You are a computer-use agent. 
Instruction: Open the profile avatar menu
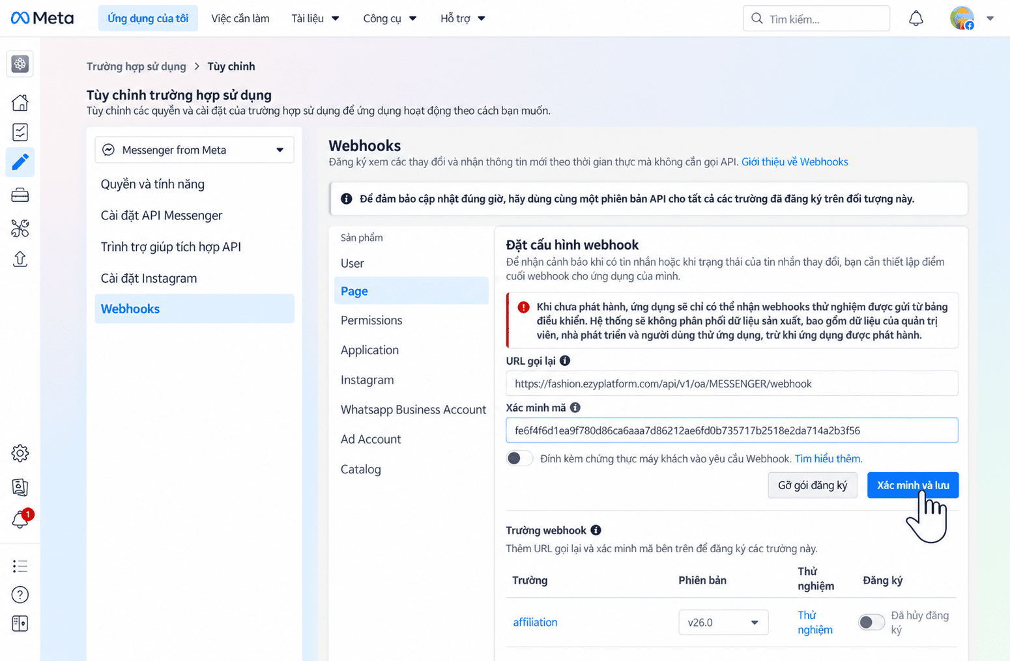click(x=962, y=18)
